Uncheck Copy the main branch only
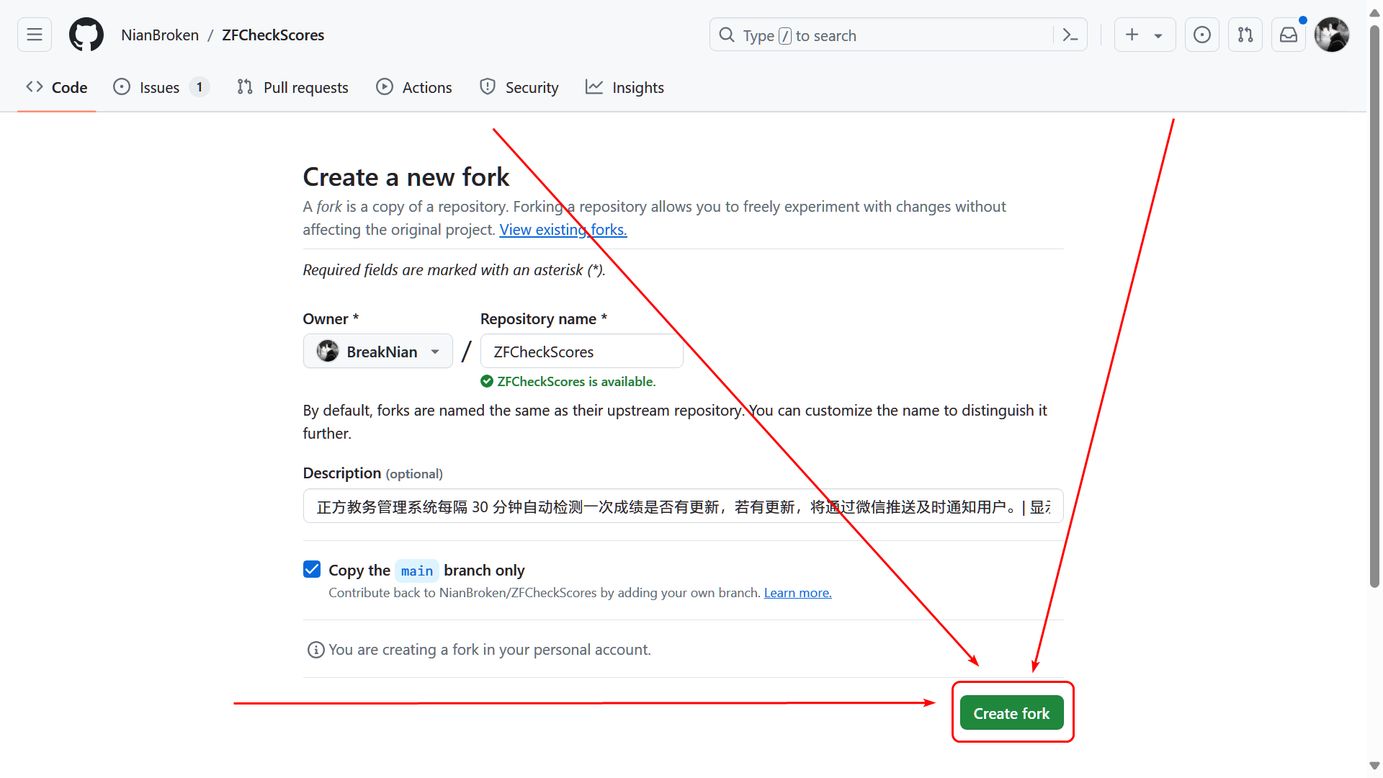Image resolution: width=1383 pixels, height=778 pixels. [x=312, y=570]
